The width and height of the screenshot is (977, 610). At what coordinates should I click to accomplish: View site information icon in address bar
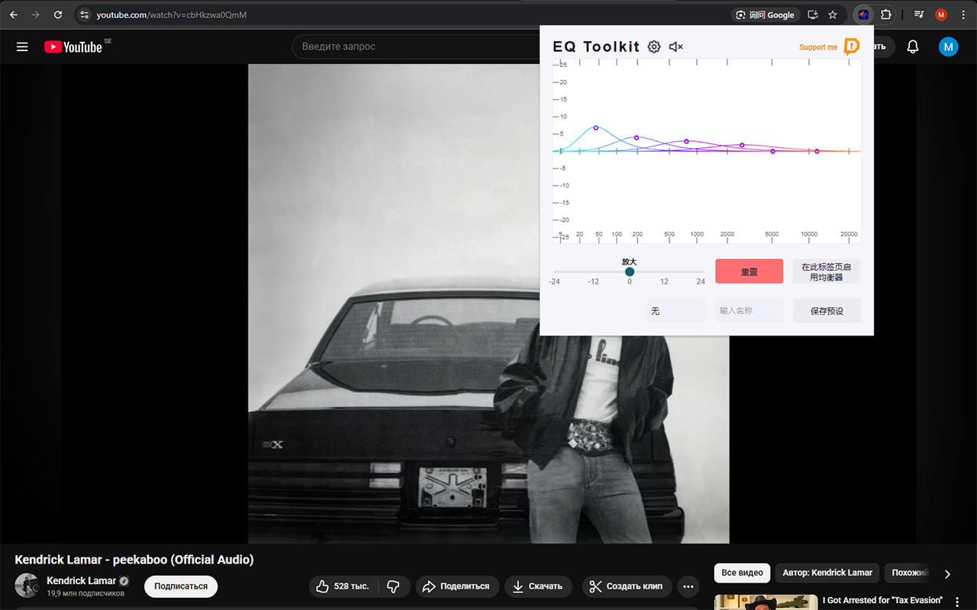click(85, 14)
